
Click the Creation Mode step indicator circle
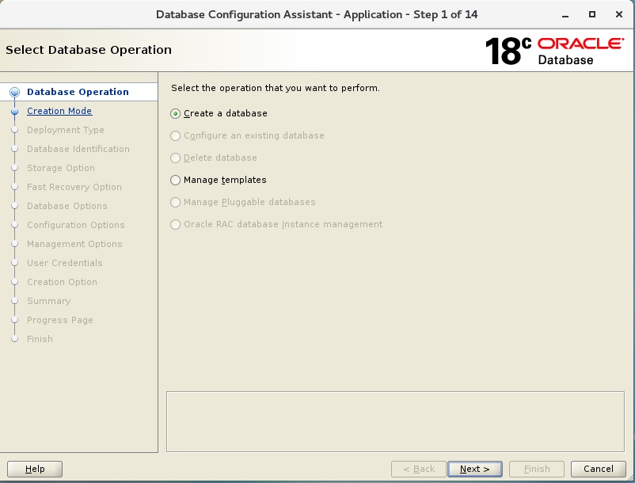(x=16, y=111)
